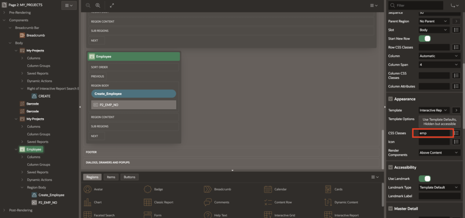Collapse the Employee tree node
465x218 pixels.
[17, 149]
